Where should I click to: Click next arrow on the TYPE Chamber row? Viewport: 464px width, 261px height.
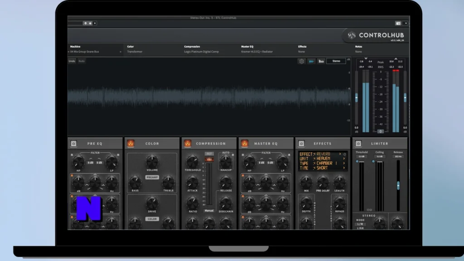pos(344,163)
